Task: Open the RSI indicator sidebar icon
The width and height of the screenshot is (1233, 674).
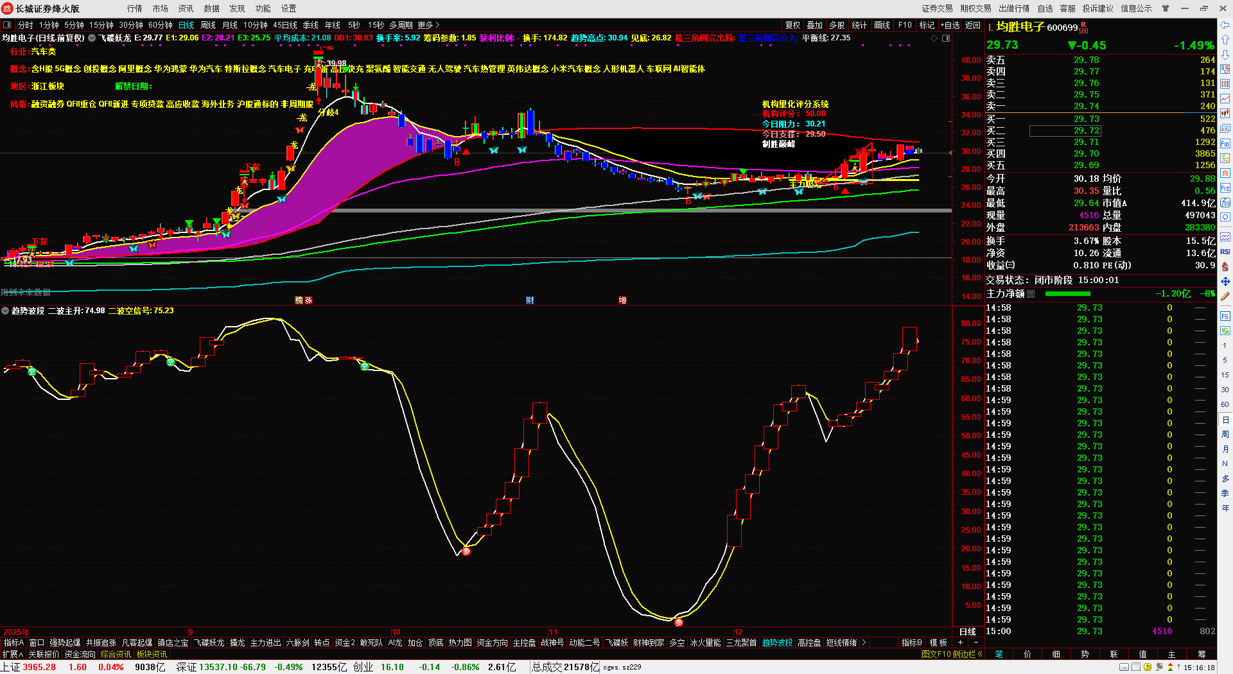Action: [x=1225, y=252]
